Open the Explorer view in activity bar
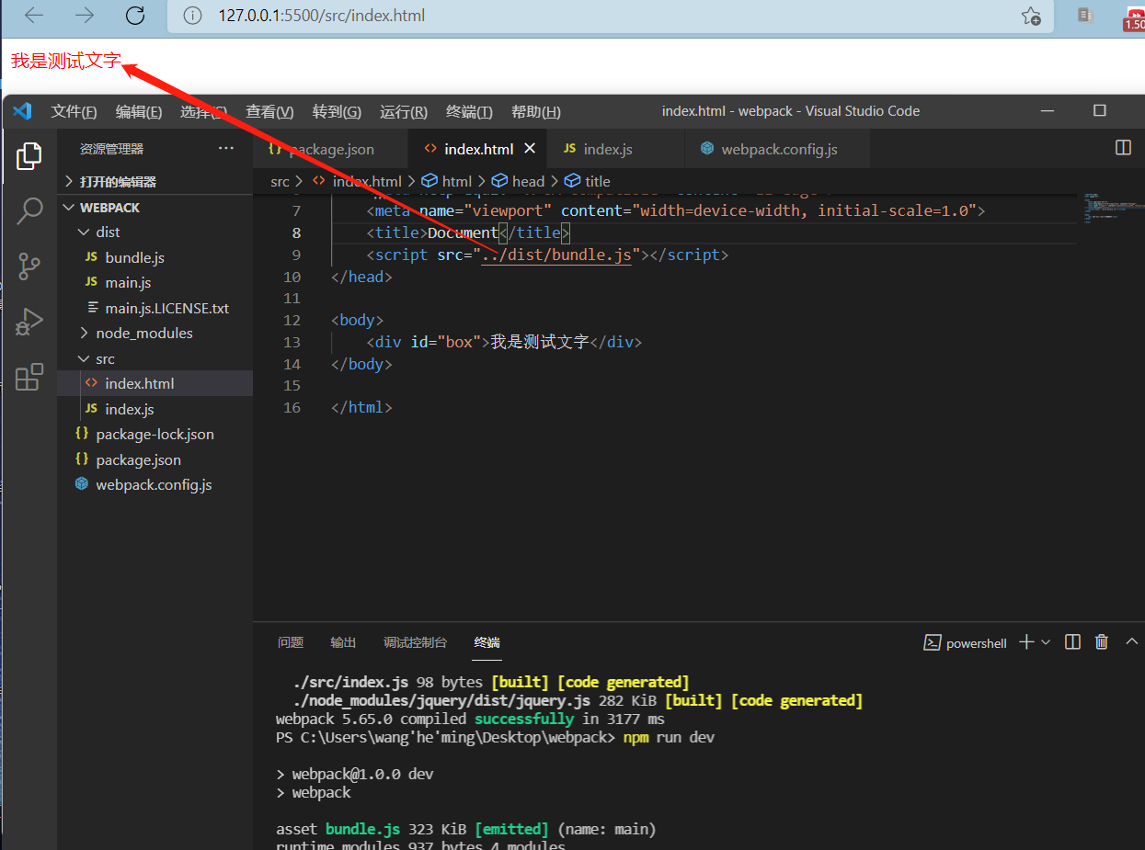 [29, 156]
